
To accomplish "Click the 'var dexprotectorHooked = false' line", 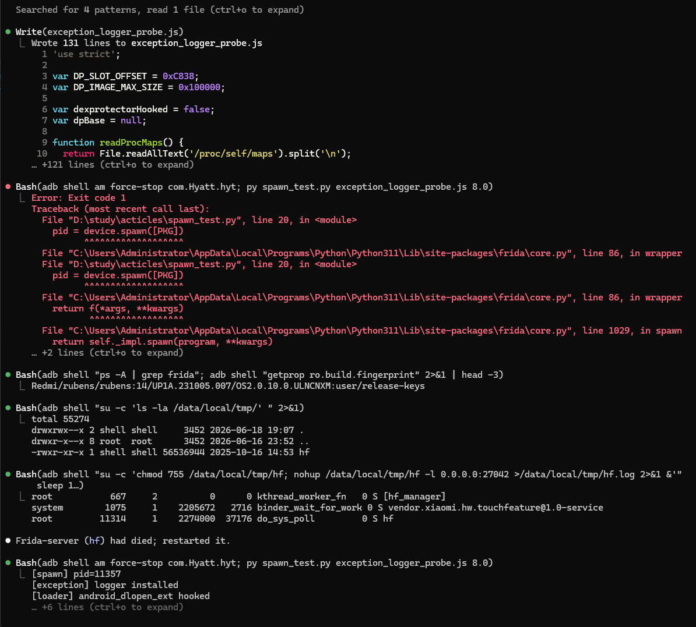I will (133, 109).
